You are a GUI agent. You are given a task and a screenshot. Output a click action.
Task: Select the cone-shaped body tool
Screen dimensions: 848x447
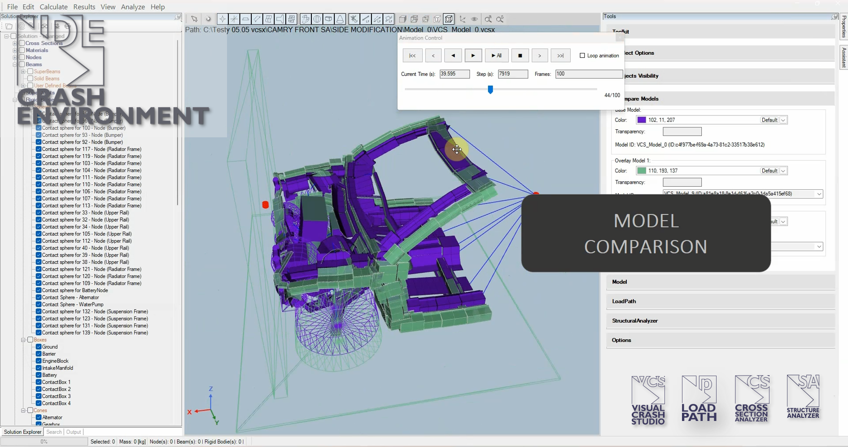(341, 19)
